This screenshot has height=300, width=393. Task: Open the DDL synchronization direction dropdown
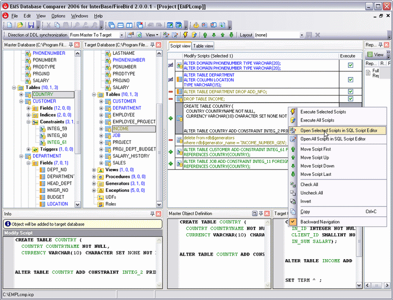122,35
